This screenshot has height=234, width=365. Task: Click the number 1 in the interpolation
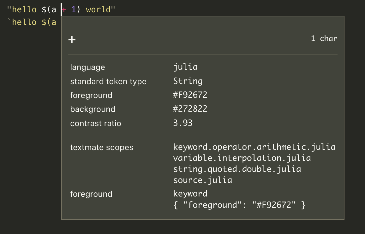[74, 9]
